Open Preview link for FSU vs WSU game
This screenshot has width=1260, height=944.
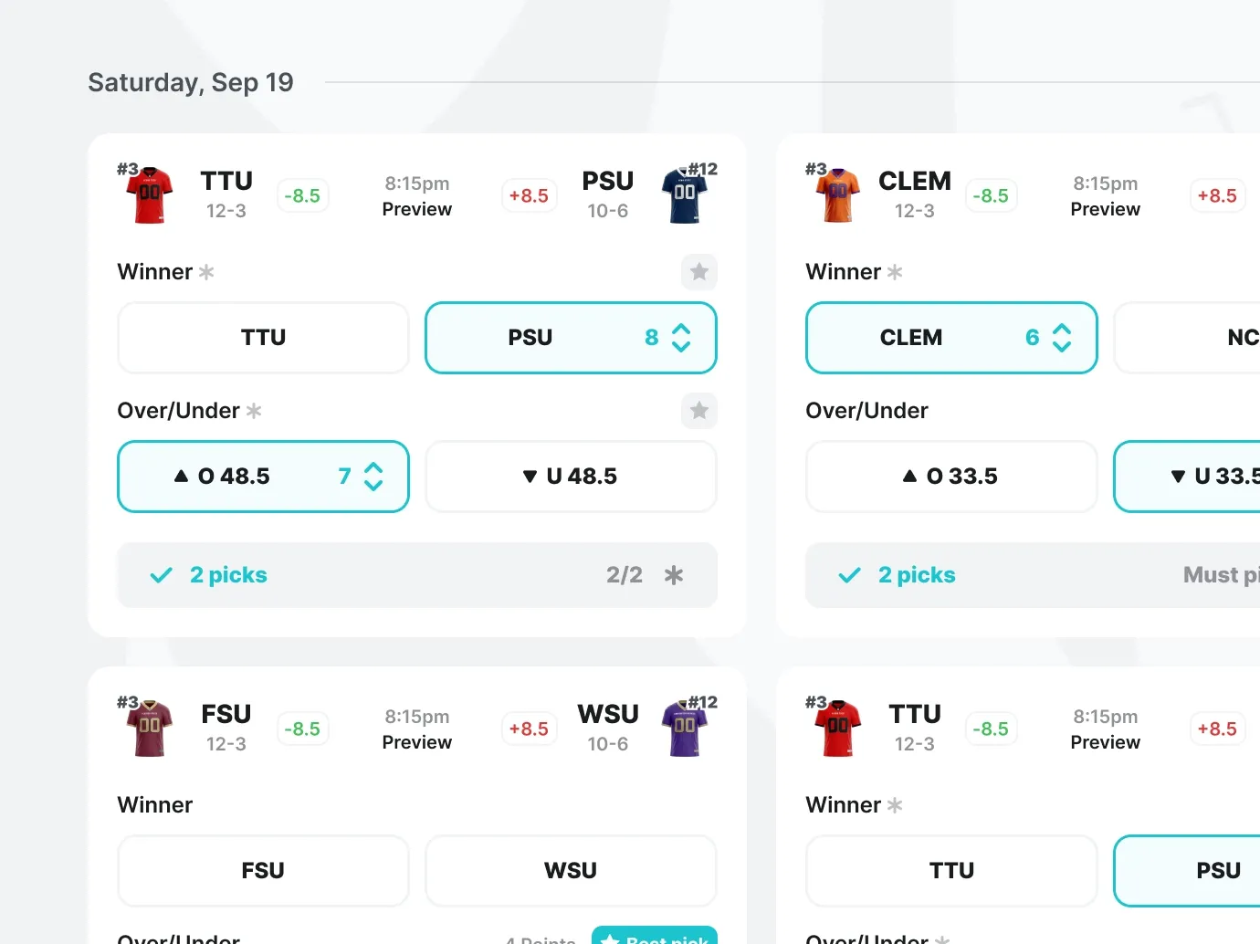coord(417,742)
